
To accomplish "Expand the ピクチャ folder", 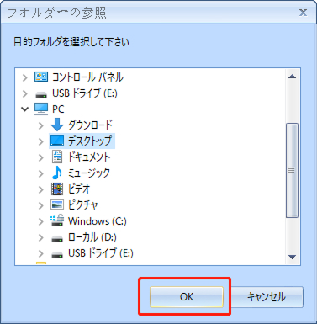I will pyautogui.click(x=41, y=205).
